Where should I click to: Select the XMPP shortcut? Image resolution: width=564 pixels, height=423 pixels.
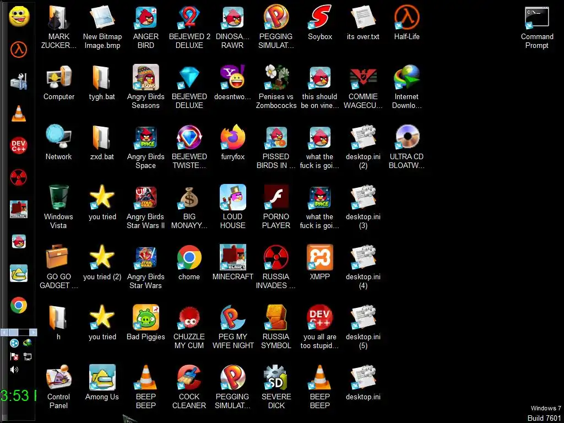320,263
